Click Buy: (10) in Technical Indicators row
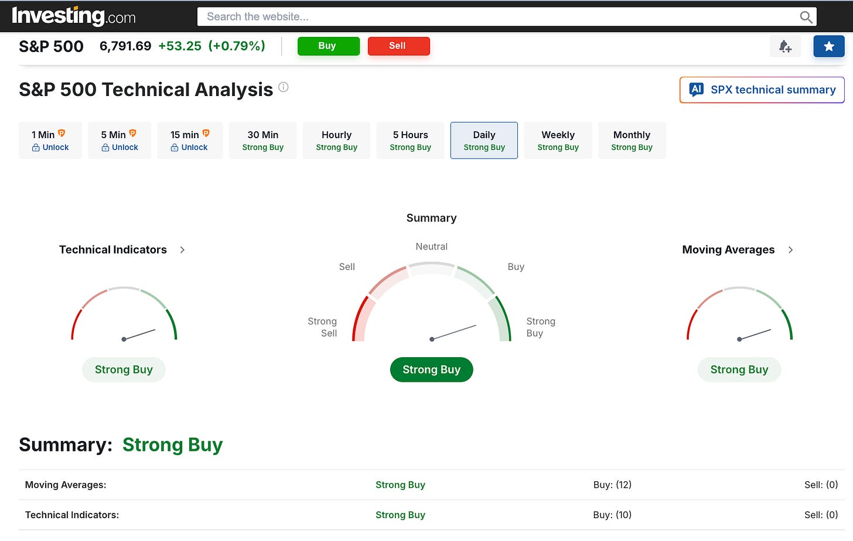Image resolution: width=853 pixels, height=541 pixels. 612,515
